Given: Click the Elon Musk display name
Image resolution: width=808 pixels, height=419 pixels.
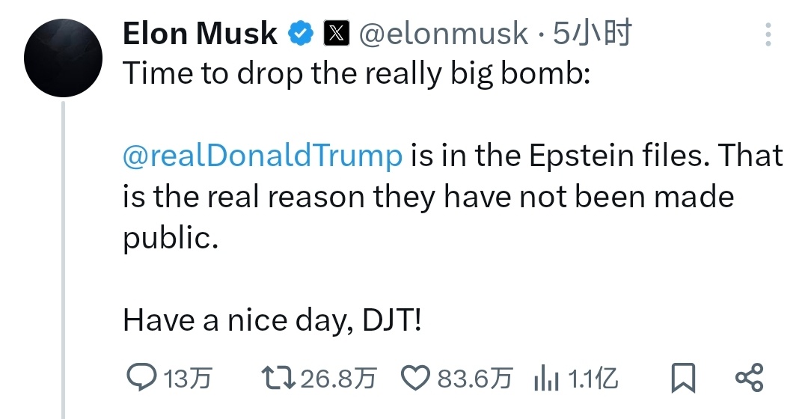Looking at the screenshot, I should 200,34.
